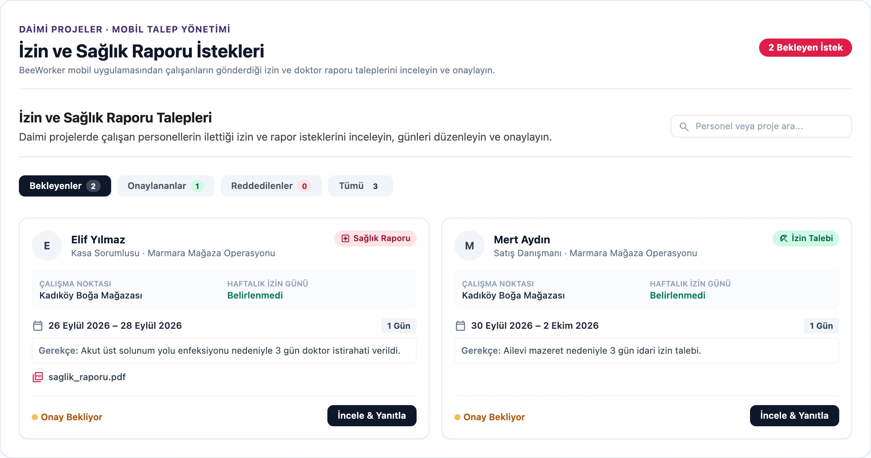The width and height of the screenshot is (871, 458).
Task: Click Satış Danışmanı · Marmara Mağaza Operasyonu text
Action: point(595,253)
